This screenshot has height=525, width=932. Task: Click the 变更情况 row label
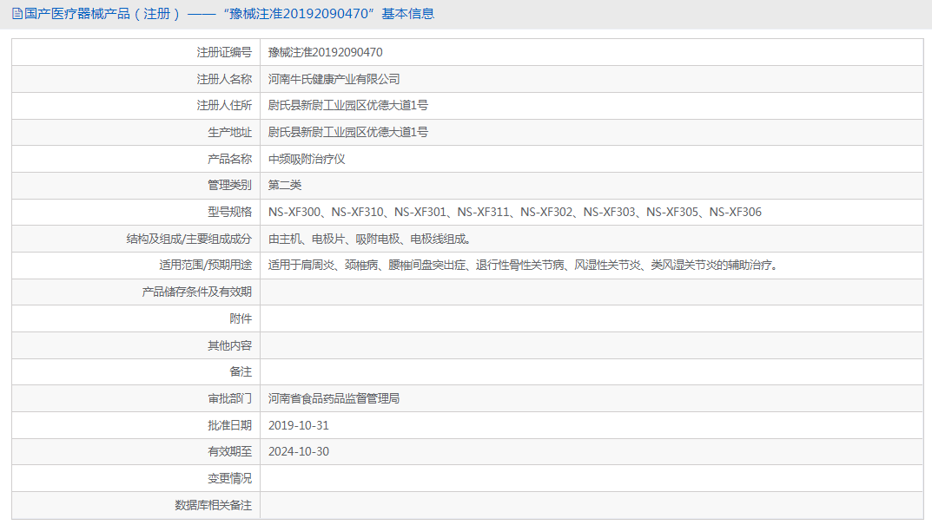point(229,478)
